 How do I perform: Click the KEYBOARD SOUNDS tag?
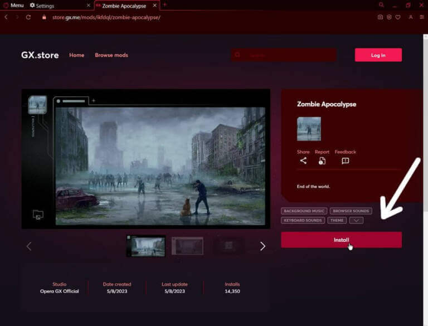(x=303, y=220)
